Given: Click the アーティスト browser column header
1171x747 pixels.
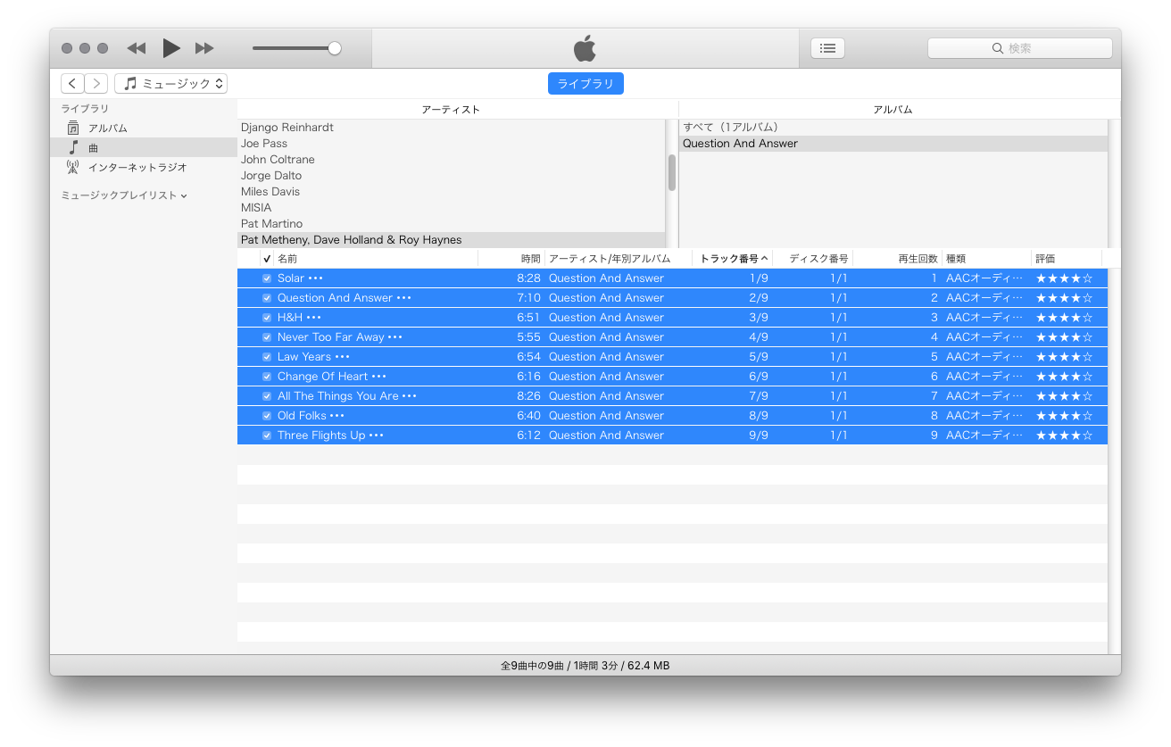Looking at the screenshot, I should pos(451,110).
